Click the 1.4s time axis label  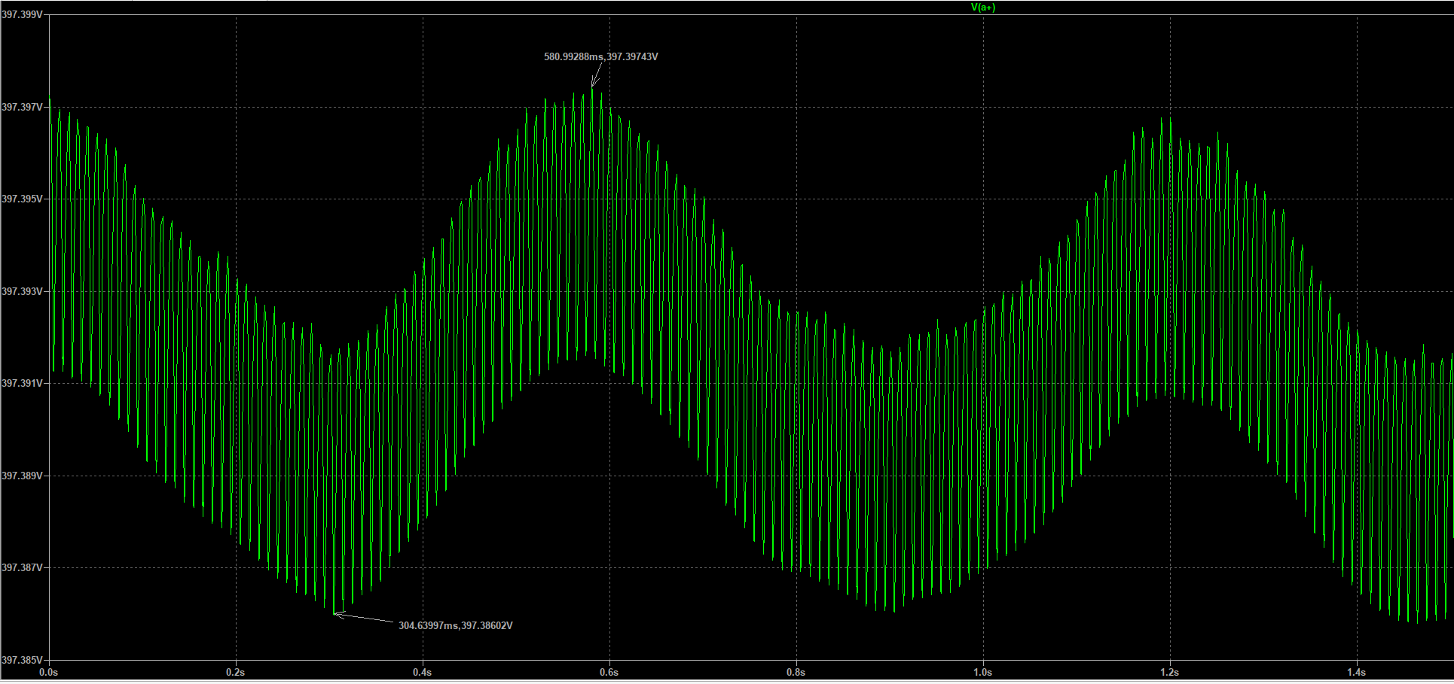[x=1357, y=672]
